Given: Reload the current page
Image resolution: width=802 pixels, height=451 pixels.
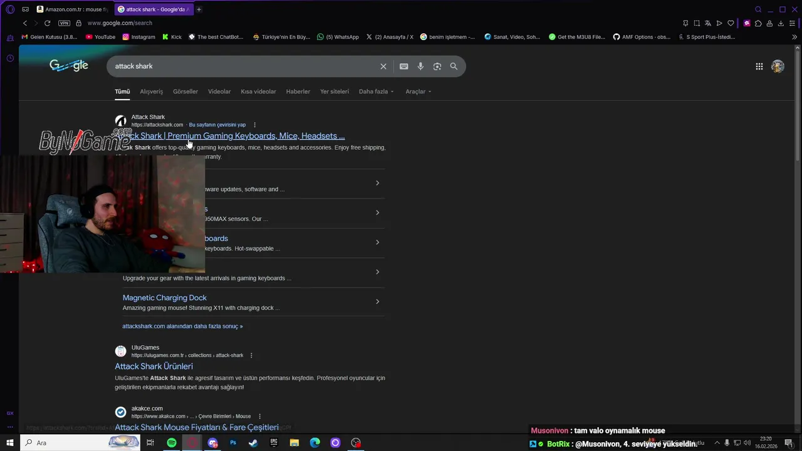Looking at the screenshot, I should click(47, 23).
